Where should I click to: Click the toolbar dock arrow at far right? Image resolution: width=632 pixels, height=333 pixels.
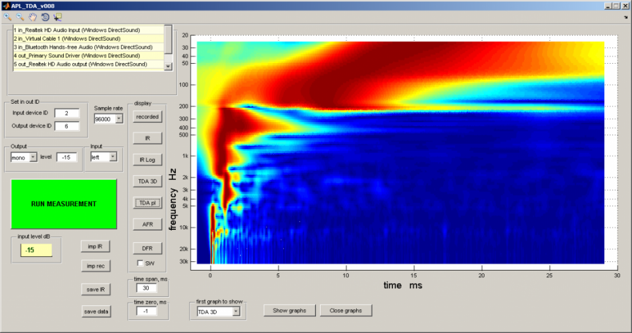[x=625, y=17]
